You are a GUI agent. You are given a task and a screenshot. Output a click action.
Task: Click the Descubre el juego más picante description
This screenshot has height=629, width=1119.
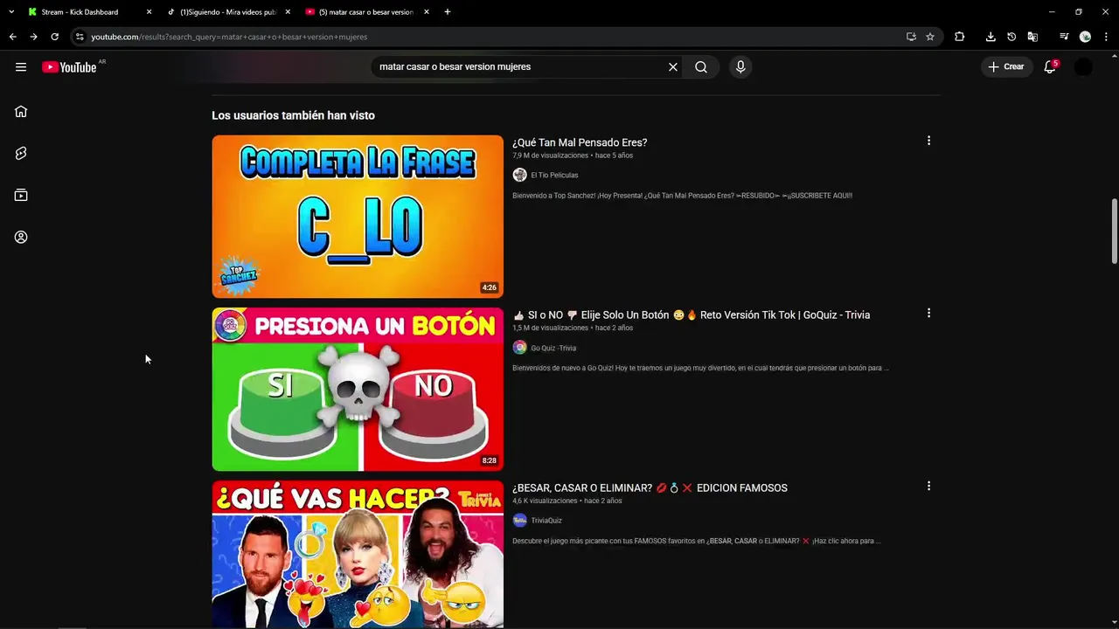tap(696, 542)
